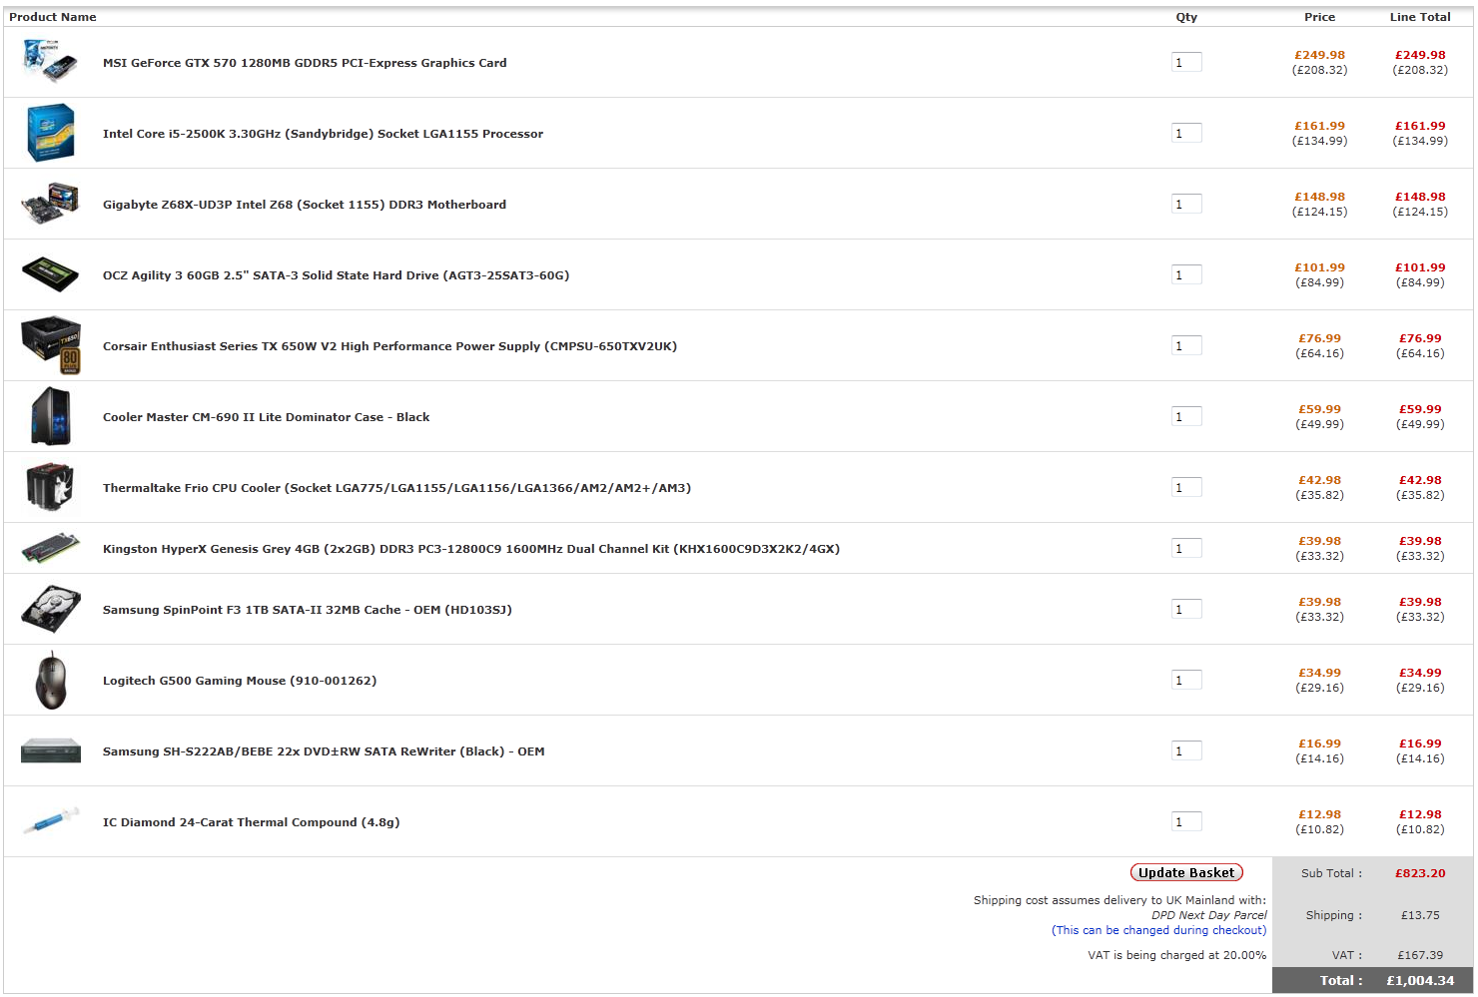Click the Intel Core i5-2500K box image
Viewport: 1478px width, 997px height.
pyautogui.click(x=50, y=133)
